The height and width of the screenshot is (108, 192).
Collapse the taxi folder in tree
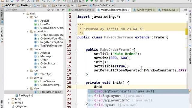(x=24, y=13)
